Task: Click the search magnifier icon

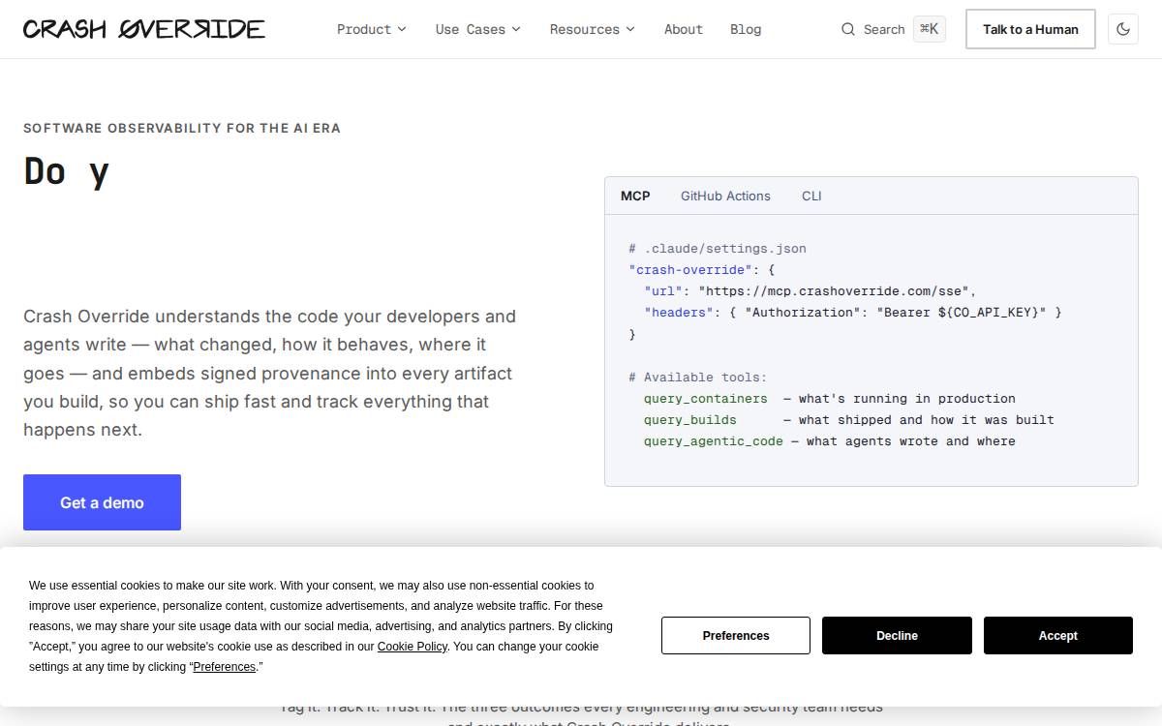Action: (848, 29)
